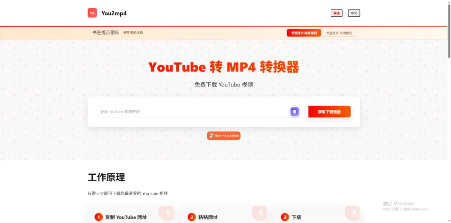Click the 书签提示信息 message text
The image size is (451, 223).
pyautogui.click(x=133, y=33)
